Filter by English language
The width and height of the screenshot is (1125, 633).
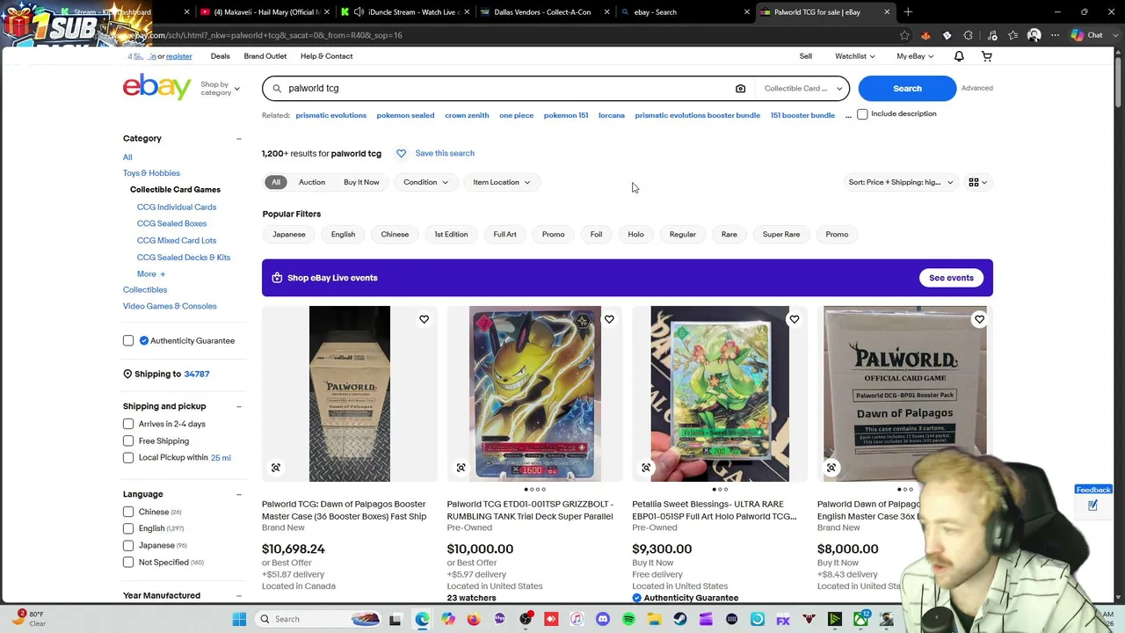coord(128,528)
